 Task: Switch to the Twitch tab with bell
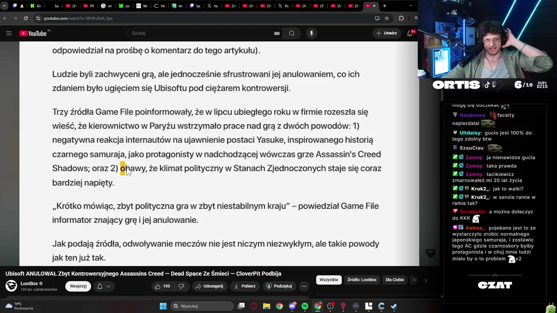tap(18, 6)
